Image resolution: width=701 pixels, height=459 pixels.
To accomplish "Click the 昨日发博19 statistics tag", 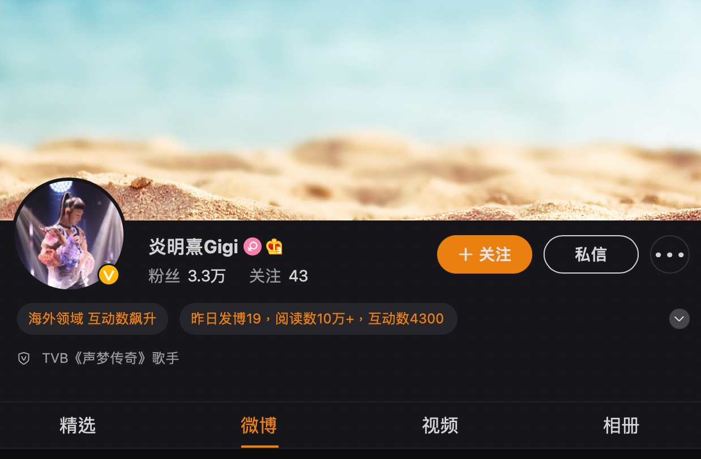I will [318, 319].
